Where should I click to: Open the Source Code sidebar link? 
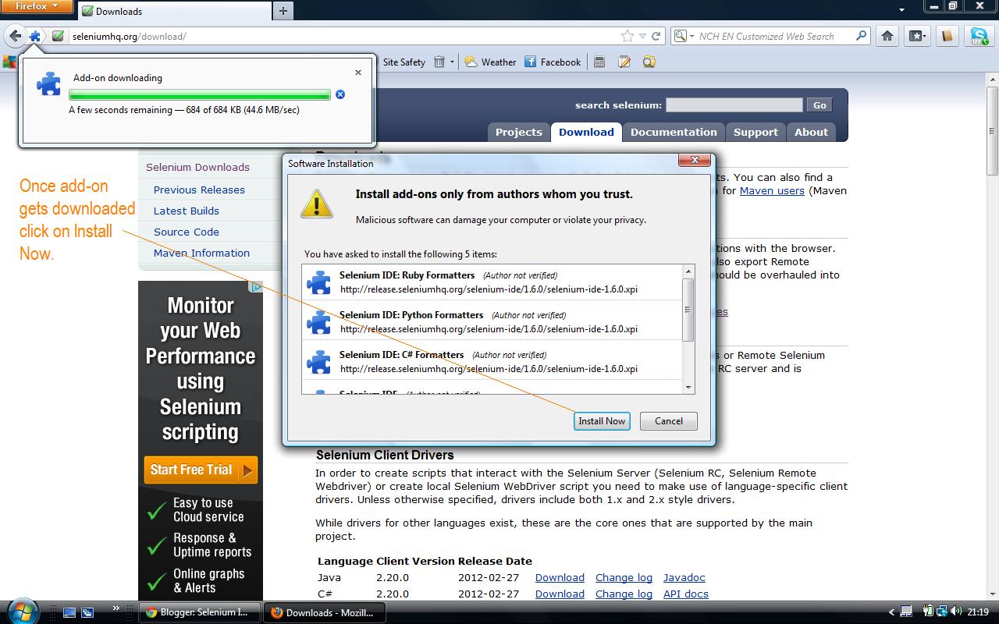186,232
